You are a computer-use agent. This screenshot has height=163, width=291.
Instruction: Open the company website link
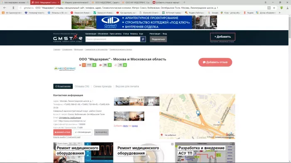[x=72, y=121]
